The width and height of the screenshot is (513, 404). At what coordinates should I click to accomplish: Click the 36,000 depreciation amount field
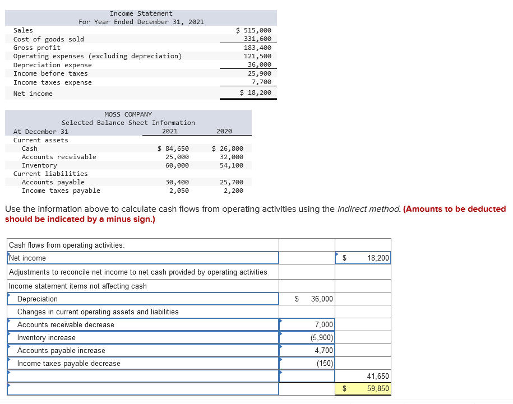tap(307, 299)
